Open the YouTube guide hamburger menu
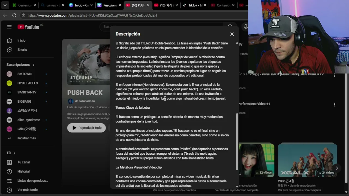 (x=10, y=27)
